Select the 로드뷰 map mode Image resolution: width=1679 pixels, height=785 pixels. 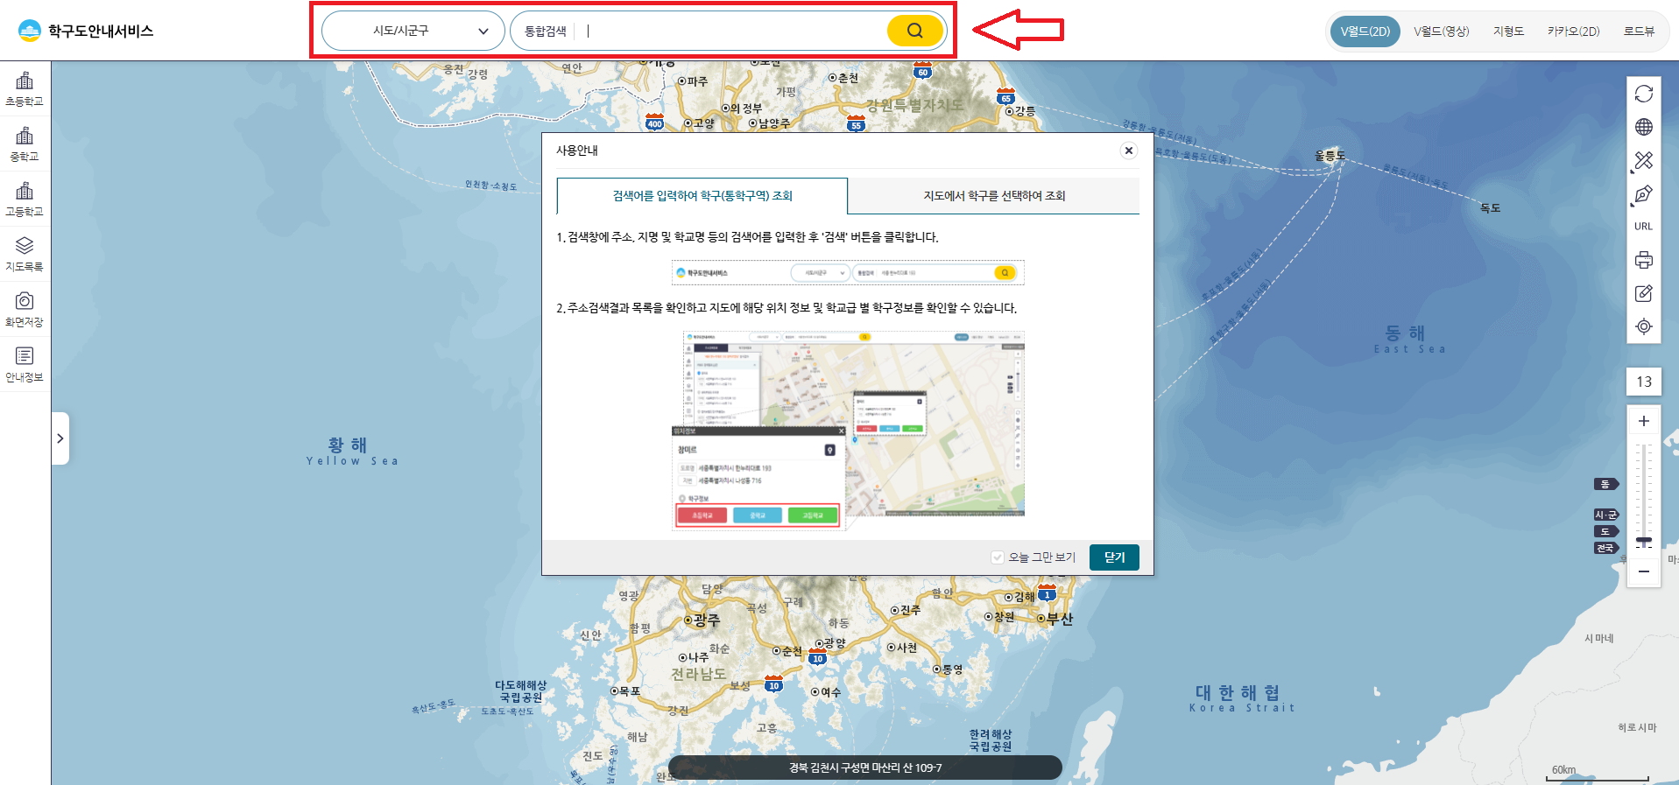tap(1639, 32)
